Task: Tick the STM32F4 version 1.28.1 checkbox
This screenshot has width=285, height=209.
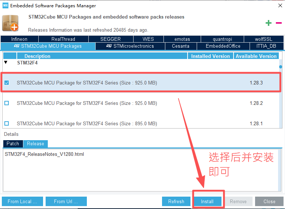Action: (x=7, y=123)
